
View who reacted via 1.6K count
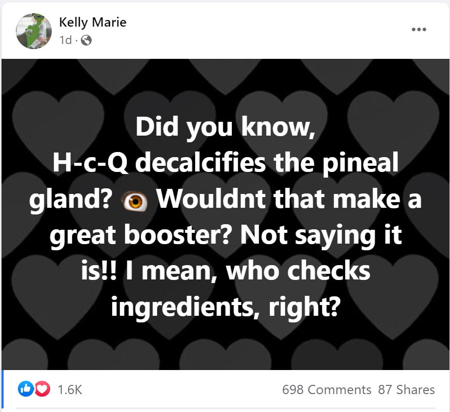click(70, 389)
